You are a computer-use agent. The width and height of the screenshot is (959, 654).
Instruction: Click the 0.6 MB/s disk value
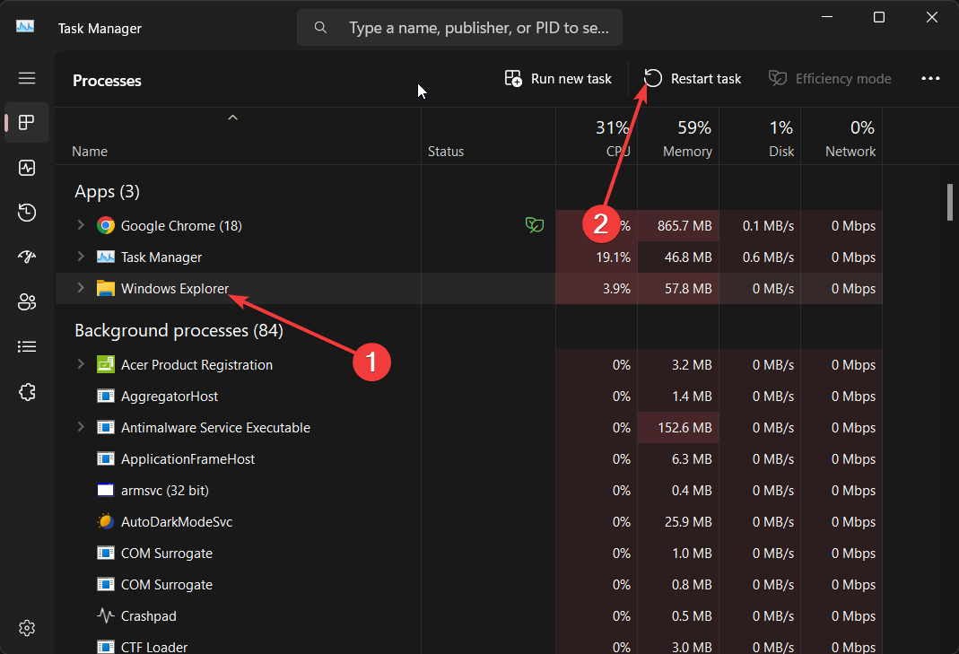tap(768, 257)
